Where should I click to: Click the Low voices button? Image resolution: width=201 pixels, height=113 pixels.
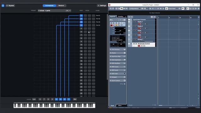(34, 99)
